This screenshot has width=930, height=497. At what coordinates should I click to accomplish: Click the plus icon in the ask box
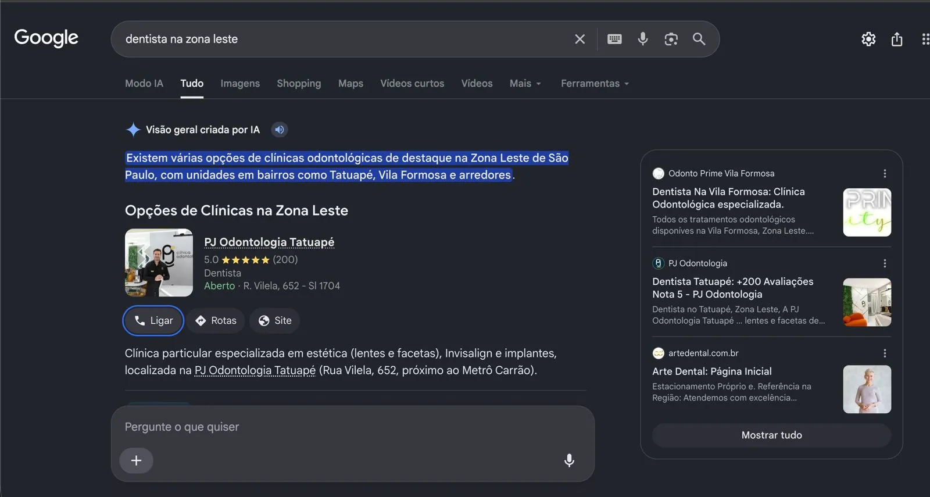coord(136,460)
